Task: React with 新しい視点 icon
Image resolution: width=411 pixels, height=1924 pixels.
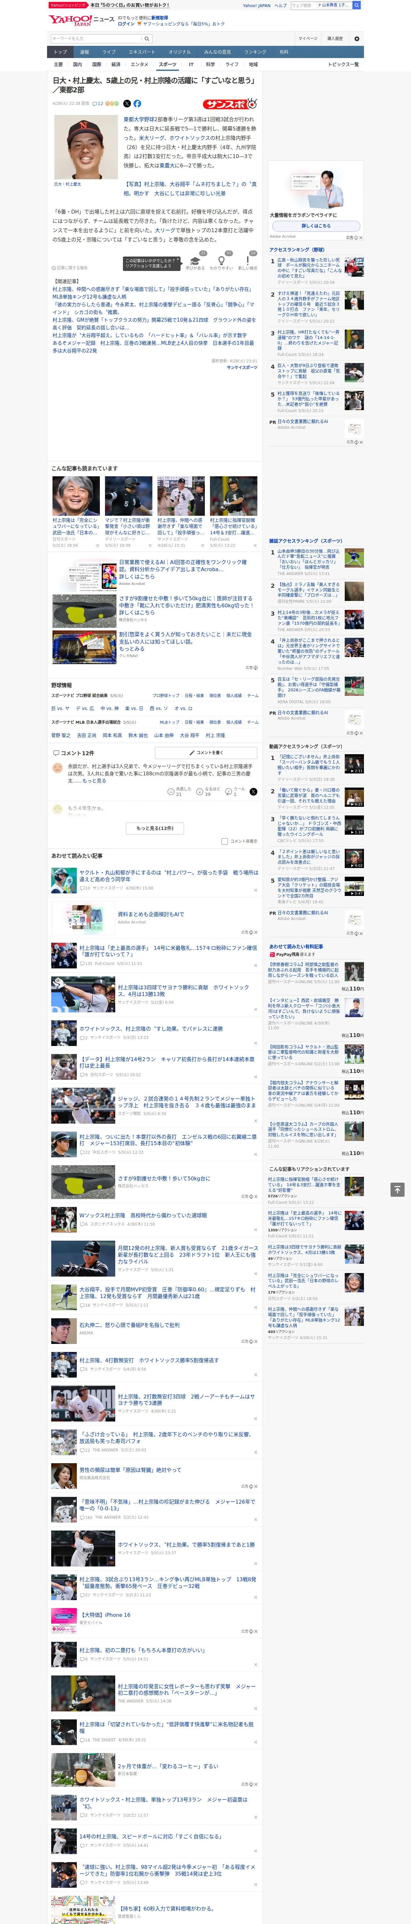Action: [x=248, y=261]
